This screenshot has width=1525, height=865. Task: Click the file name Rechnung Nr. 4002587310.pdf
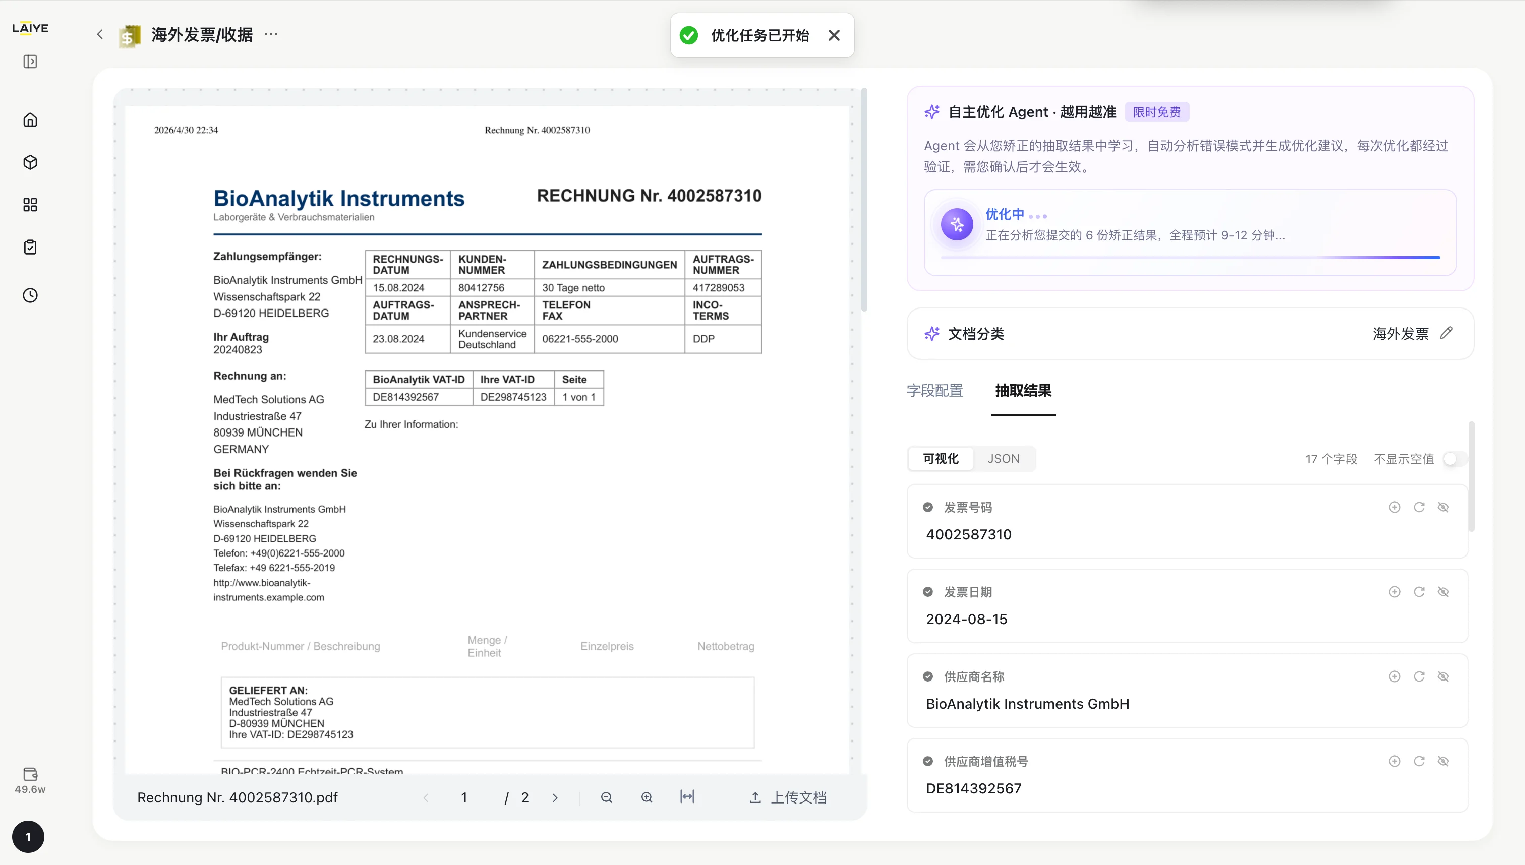pyautogui.click(x=237, y=798)
